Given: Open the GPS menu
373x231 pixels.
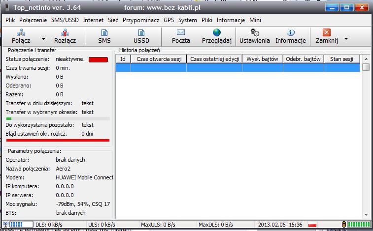Looking at the screenshot, I should (169, 20).
